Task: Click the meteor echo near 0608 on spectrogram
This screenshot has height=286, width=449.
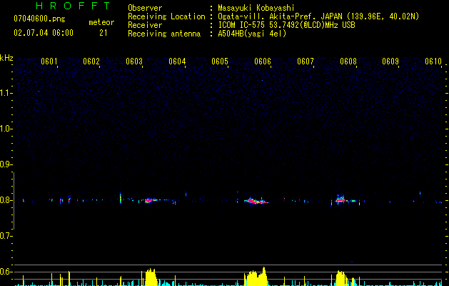Action: click(340, 199)
